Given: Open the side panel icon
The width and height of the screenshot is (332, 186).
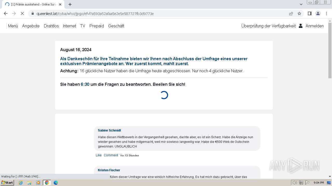Looking at the screenshot, I should pyautogui.click(x=309, y=13).
